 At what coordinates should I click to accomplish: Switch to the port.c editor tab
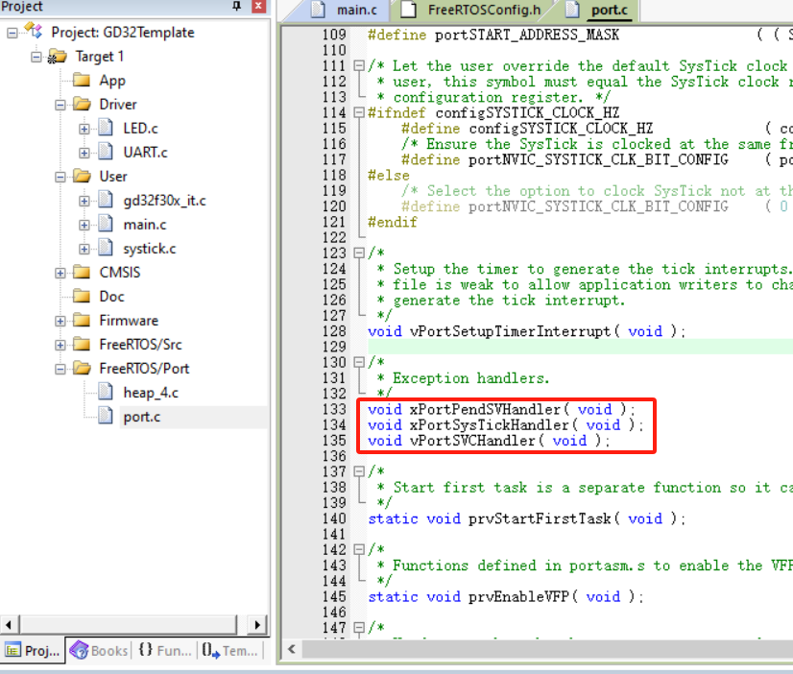click(x=599, y=11)
